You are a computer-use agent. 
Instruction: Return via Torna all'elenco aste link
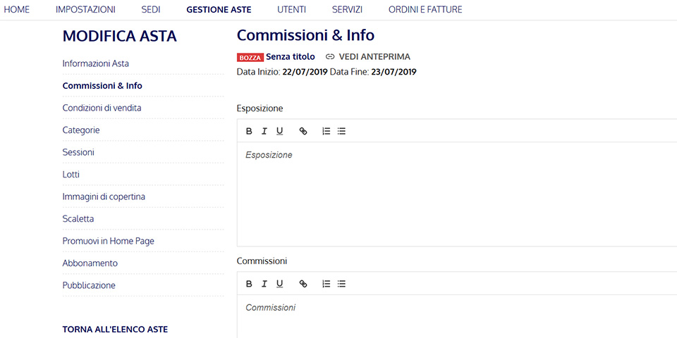click(x=115, y=329)
